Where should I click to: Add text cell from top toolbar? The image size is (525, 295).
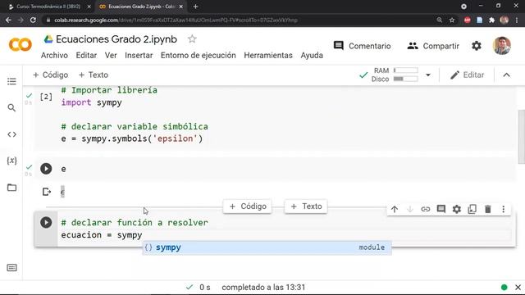tap(93, 75)
